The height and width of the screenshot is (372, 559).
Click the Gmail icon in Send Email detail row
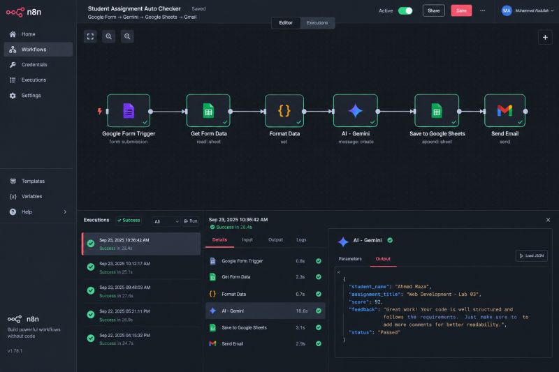point(213,343)
